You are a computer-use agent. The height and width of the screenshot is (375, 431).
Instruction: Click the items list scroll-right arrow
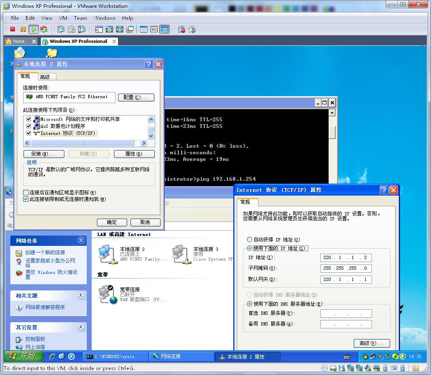pos(144,143)
